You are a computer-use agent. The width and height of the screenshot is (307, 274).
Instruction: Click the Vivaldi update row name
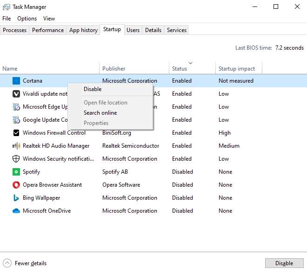click(x=45, y=94)
